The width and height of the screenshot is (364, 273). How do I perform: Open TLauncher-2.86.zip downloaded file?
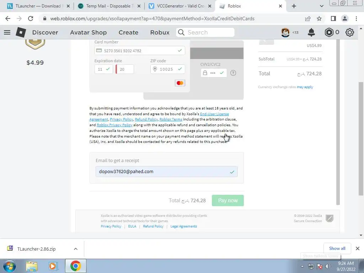(36, 249)
